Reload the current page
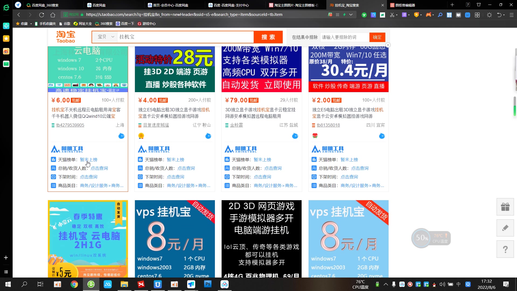 [41, 15]
